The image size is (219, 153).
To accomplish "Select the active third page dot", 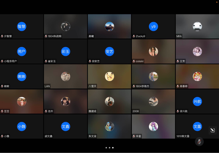I will [113, 148].
